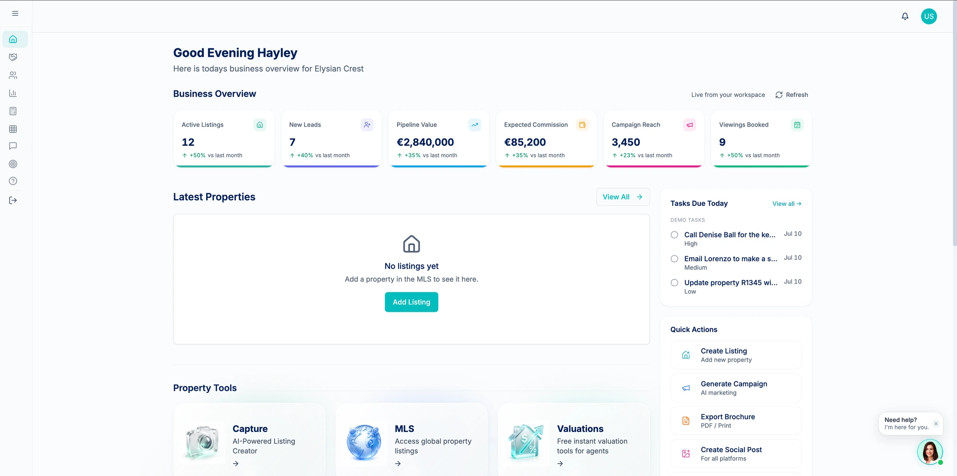Image resolution: width=957 pixels, height=476 pixels.
Task: Select Export Brochure quick action
Action: pyautogui.click(x=735, y=421)
